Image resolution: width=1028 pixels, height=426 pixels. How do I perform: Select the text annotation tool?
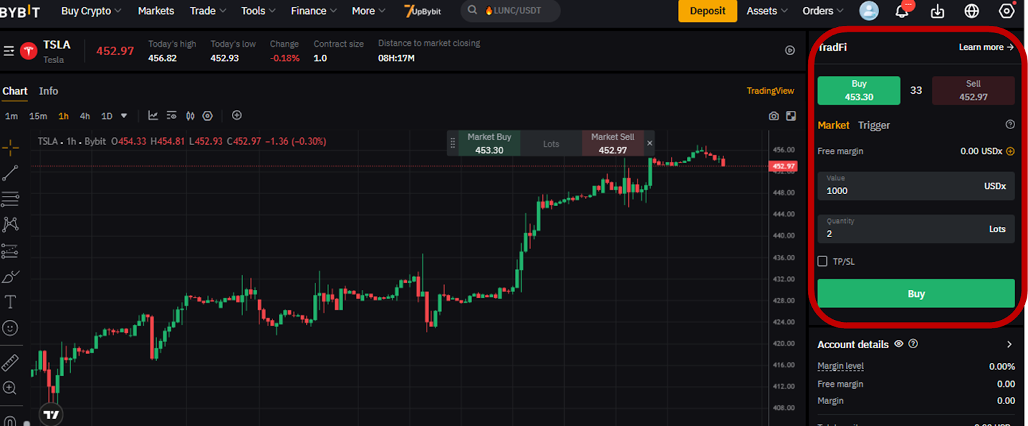pos(10,302)
